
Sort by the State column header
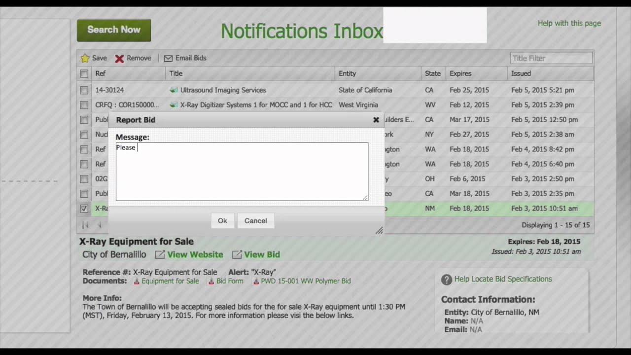(433, 73)
